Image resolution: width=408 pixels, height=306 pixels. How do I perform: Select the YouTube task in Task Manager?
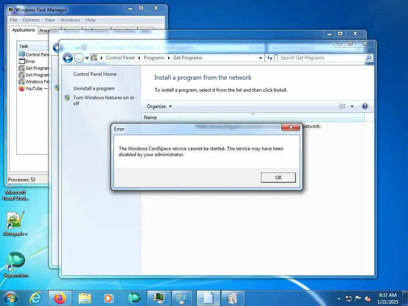point(33,88)
